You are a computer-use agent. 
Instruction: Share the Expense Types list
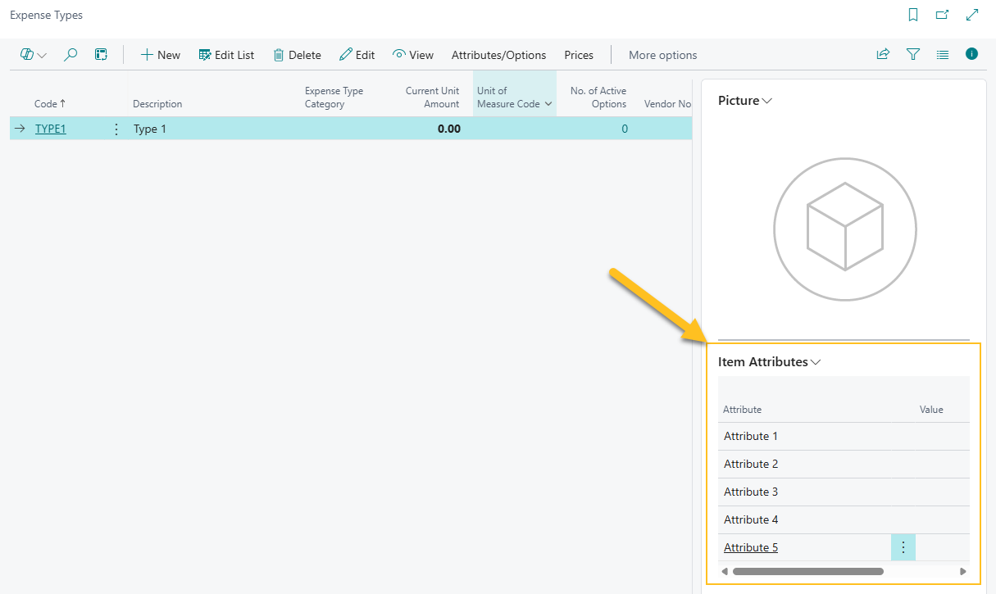[883, 53]
